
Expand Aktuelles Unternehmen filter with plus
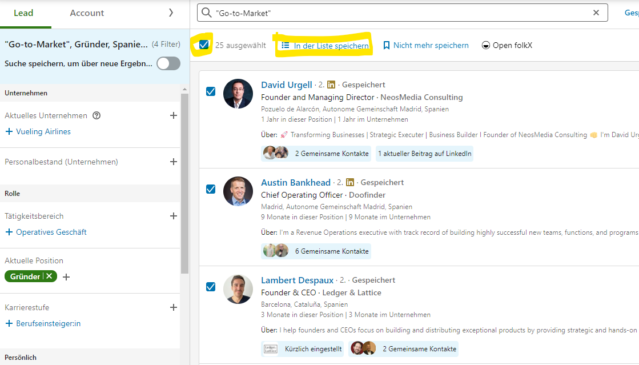pyautogui.click(x=173, y=115)
